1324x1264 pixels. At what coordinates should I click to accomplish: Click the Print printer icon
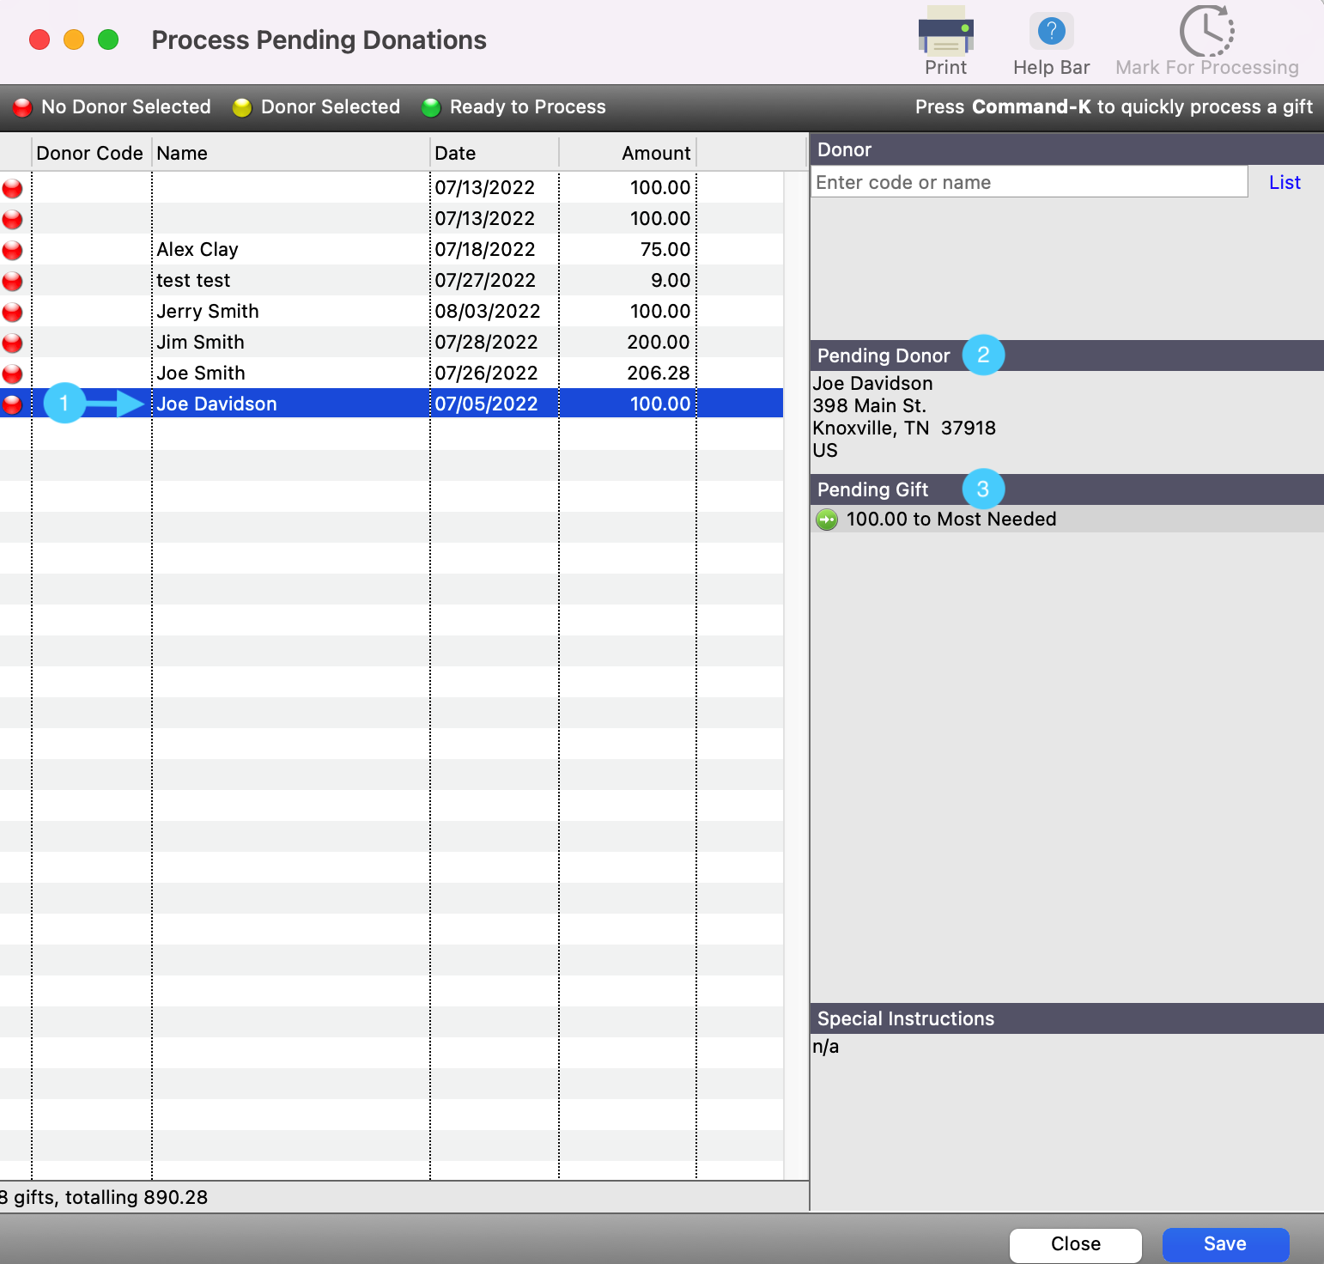click(x=945, y=33)
